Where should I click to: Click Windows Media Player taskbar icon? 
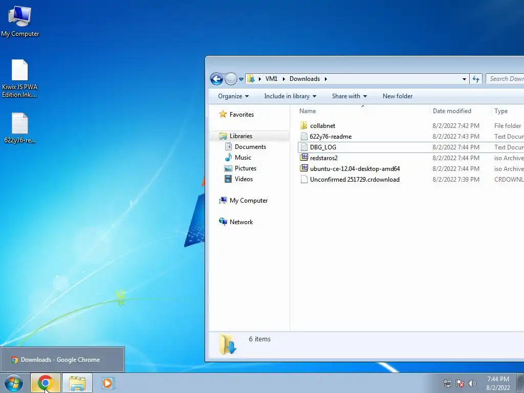click(108, 383)
